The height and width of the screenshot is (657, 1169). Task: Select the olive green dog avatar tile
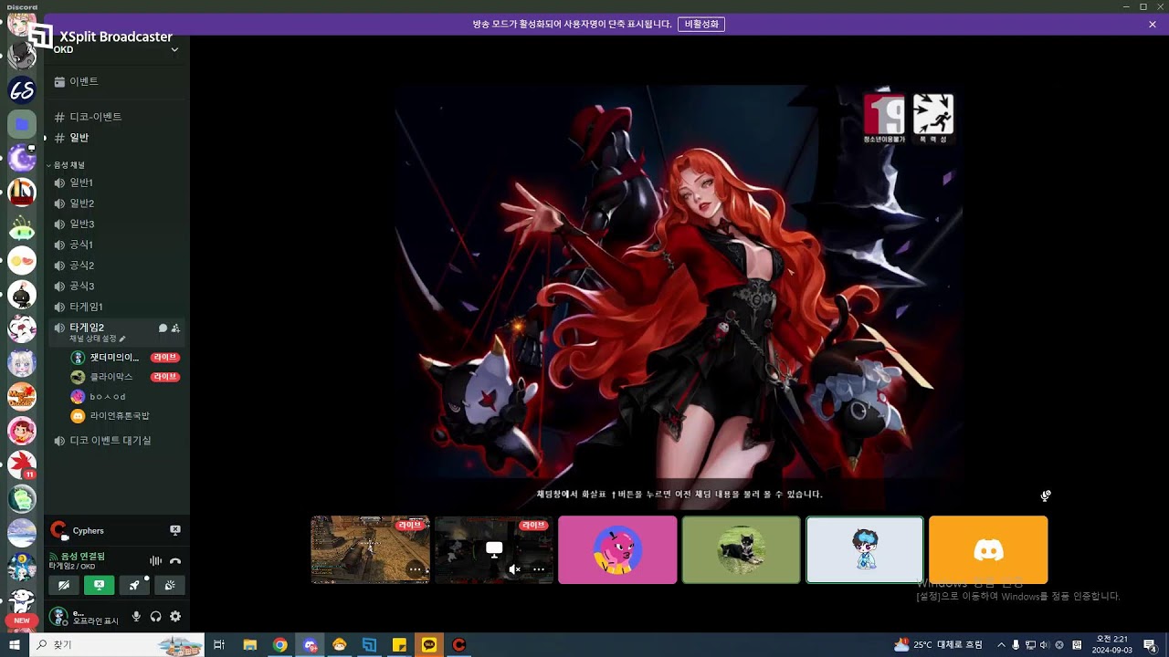pyautogui.click(x=741, y=549)
